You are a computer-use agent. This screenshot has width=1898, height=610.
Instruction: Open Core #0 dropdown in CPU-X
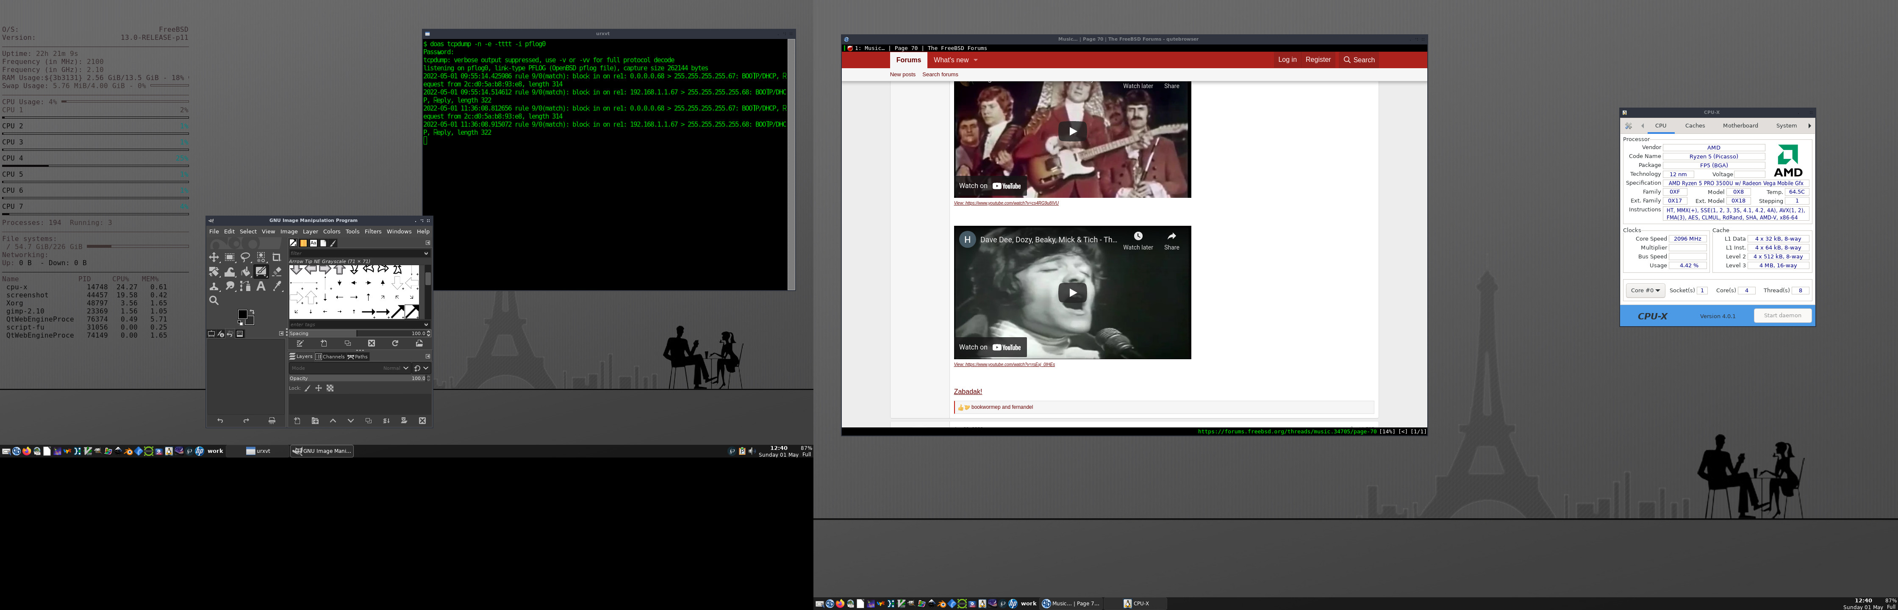pos(1645,290)
